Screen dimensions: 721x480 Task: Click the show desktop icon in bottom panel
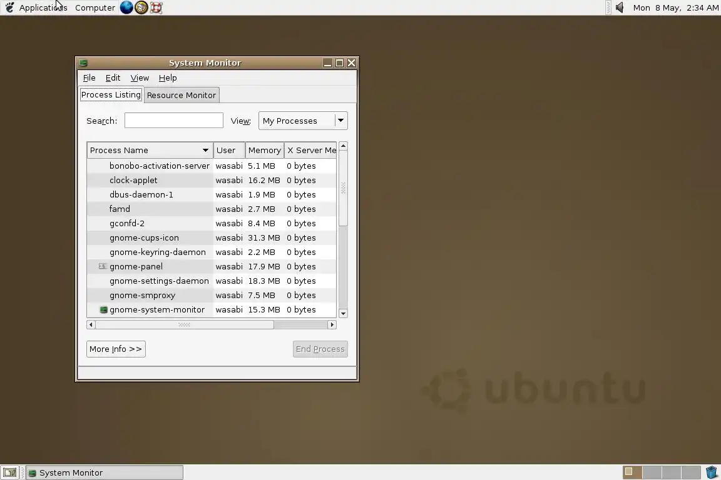coord(9,472)
